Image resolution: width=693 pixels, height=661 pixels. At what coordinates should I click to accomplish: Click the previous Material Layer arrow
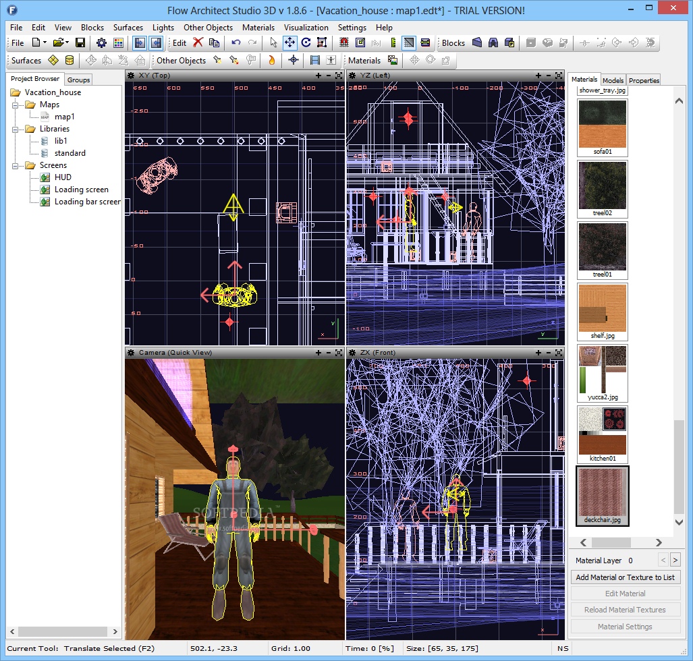click(663, 561)
